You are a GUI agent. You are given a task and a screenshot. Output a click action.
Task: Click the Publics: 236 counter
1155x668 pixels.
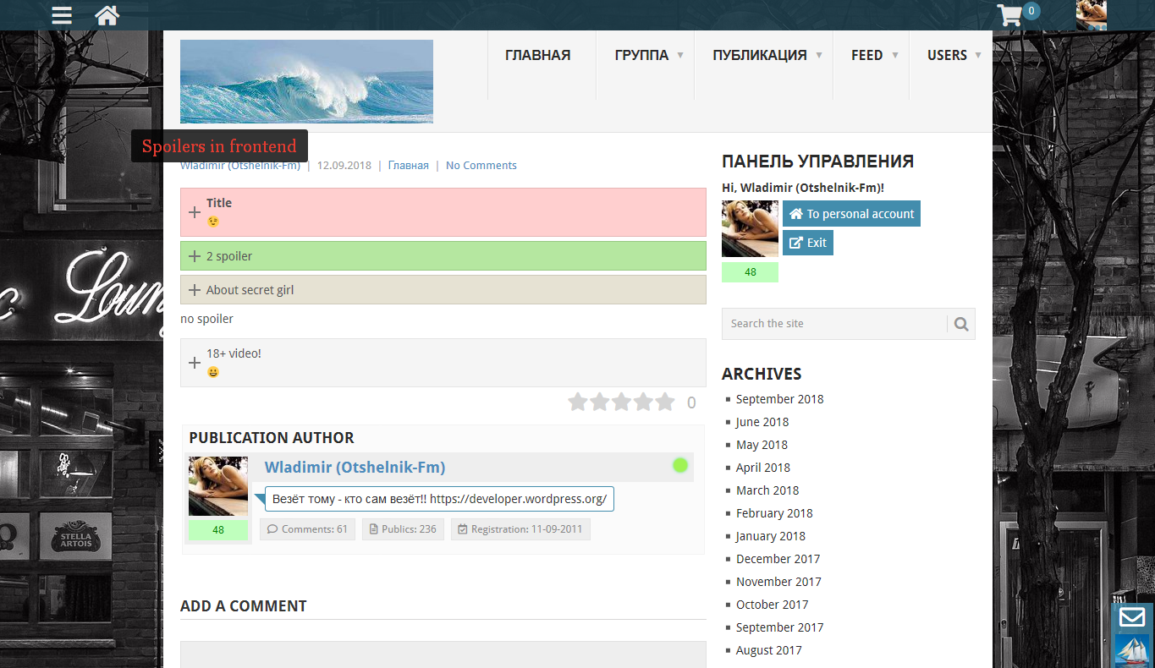click(403, 529)
